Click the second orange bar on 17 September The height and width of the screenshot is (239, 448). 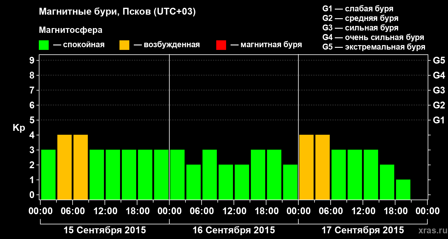323,167
